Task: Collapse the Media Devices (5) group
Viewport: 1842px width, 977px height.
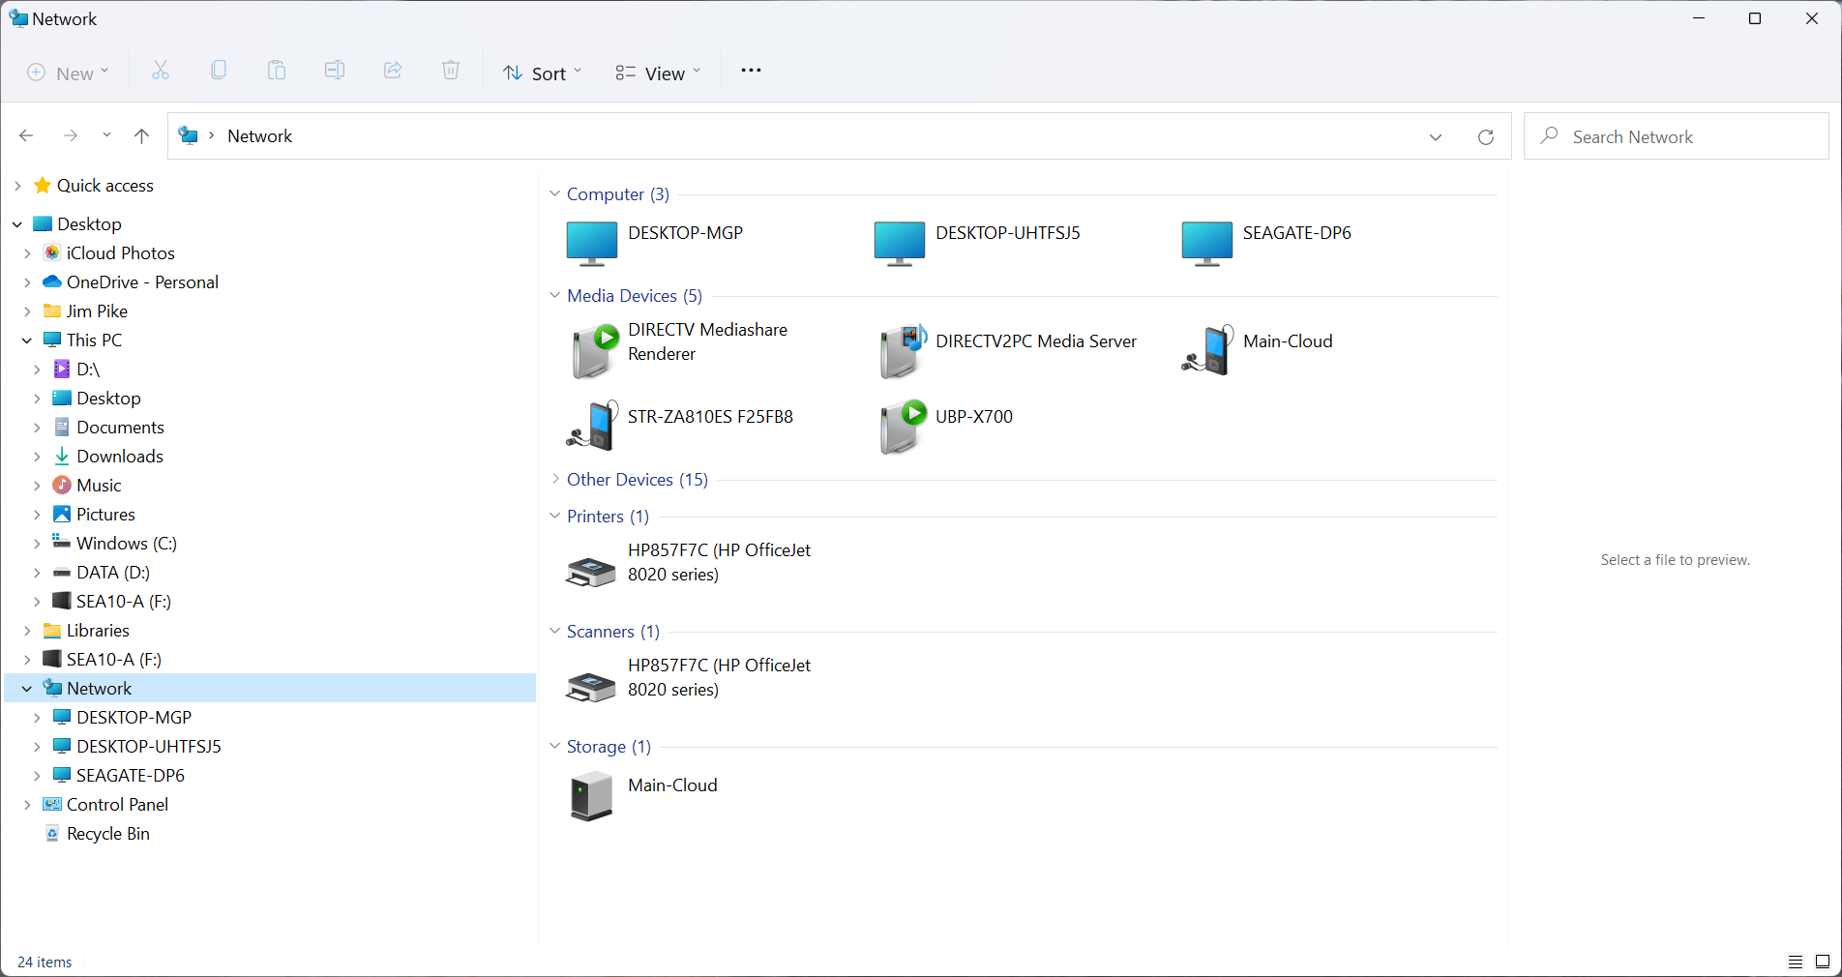Action: 554,295
